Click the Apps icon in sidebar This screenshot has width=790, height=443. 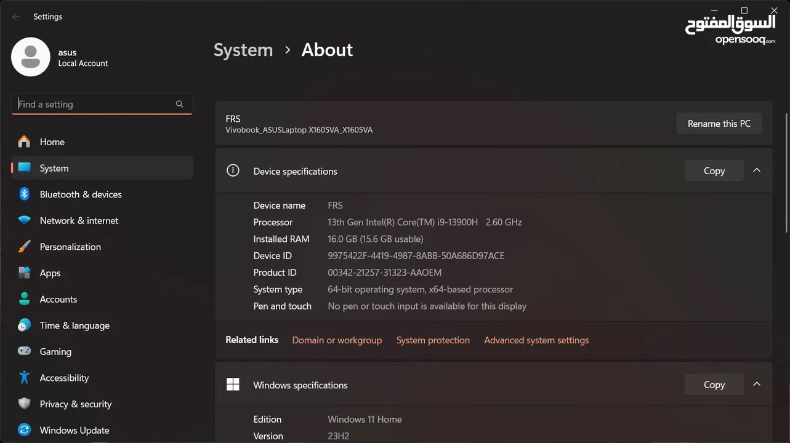pos(24,273)
